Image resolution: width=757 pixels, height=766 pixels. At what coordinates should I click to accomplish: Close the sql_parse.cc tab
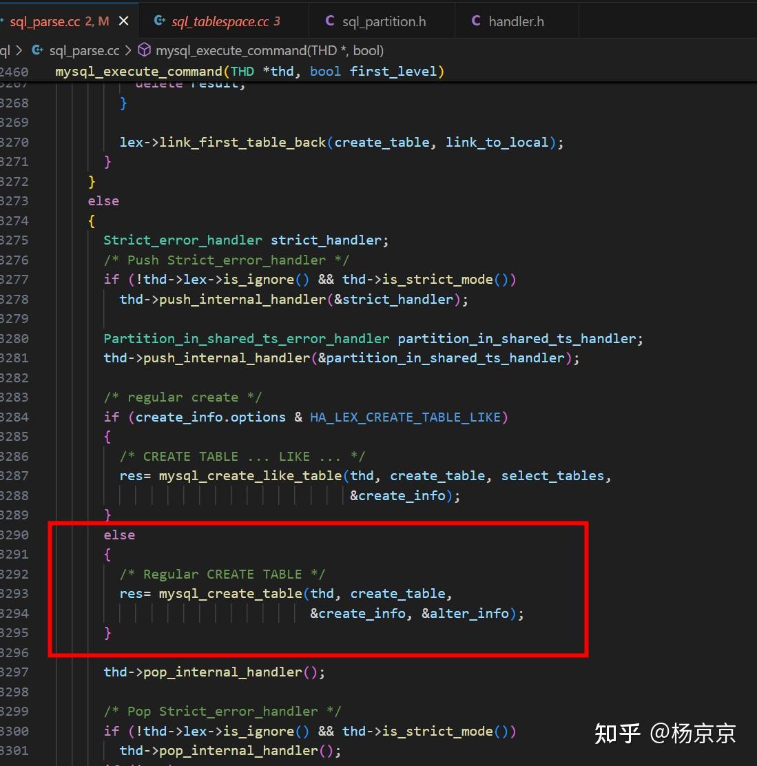123,21
